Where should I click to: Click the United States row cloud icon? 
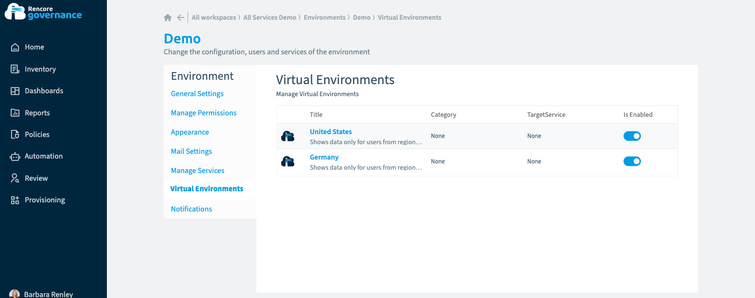click(x=287, y=136)
